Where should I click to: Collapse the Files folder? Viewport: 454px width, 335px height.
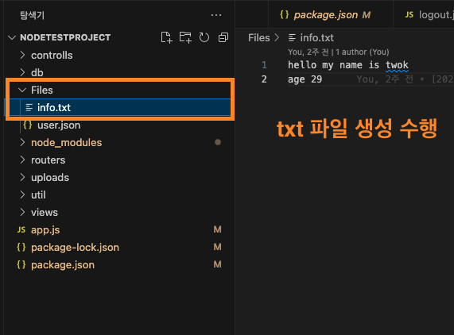[22, 90]
